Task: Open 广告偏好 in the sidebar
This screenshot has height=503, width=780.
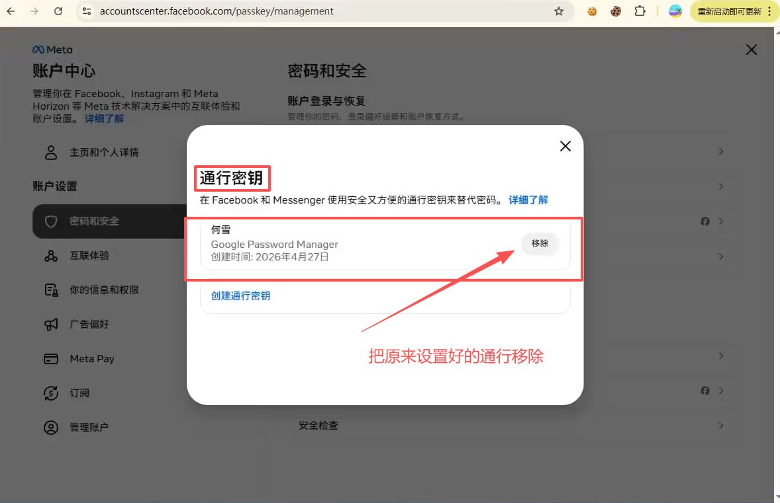Action: tap(89, 324)
